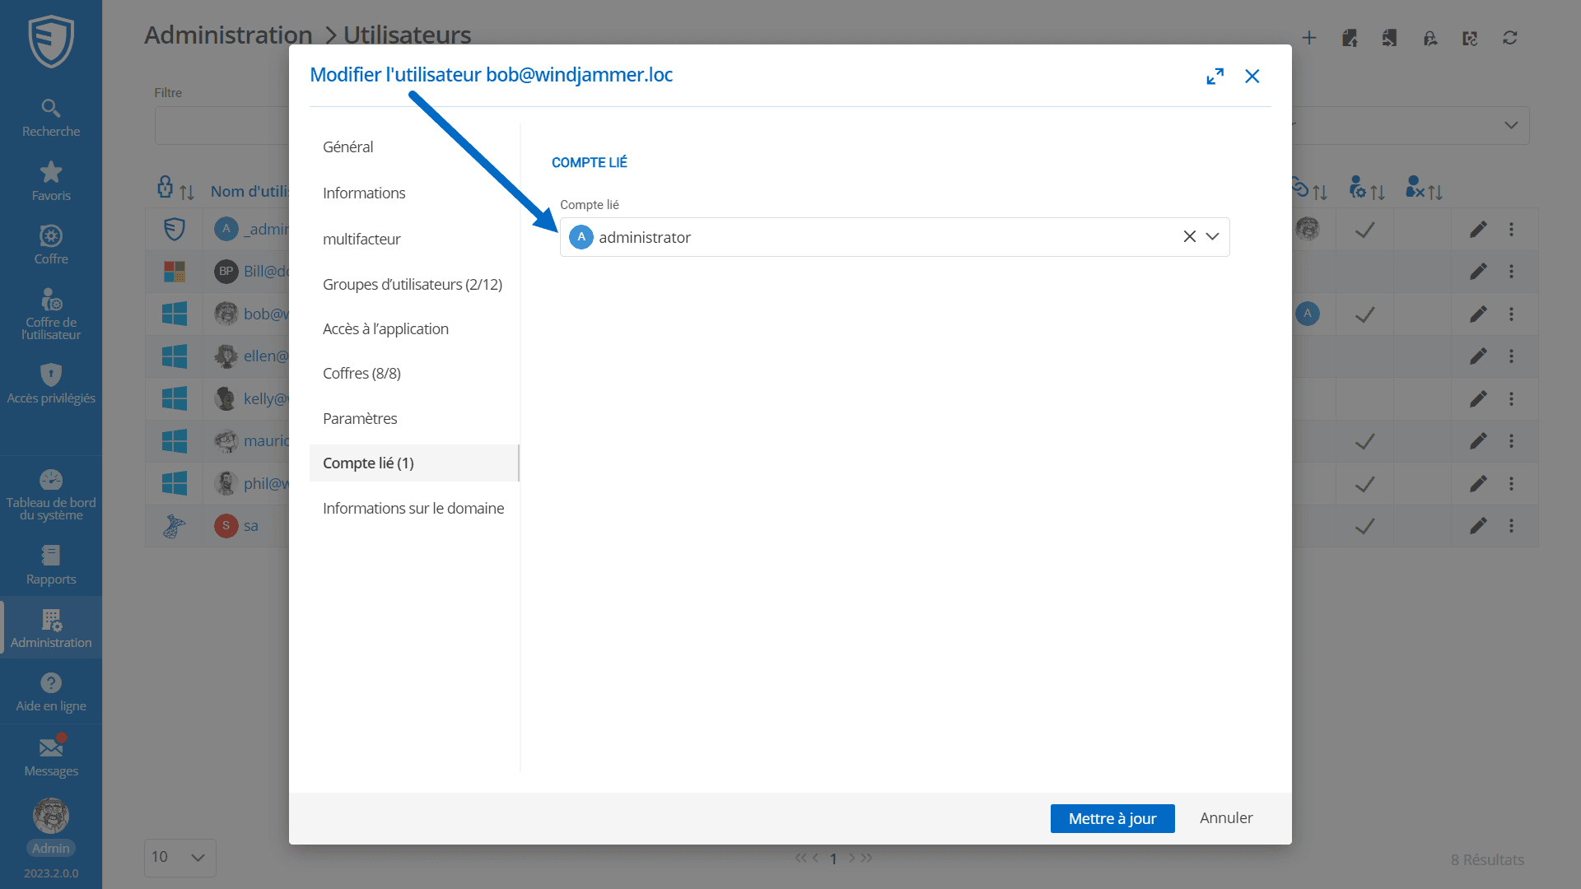
Task: Click the Mettre à jour button
Action: (x=1112, y=818)
